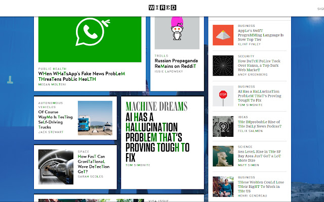Open the sea level rise aerial photo
The image size is (324, 202).
[x=223, y=156]
